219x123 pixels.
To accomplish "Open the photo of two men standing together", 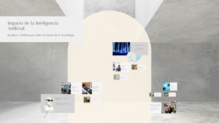I will [169, 108].
